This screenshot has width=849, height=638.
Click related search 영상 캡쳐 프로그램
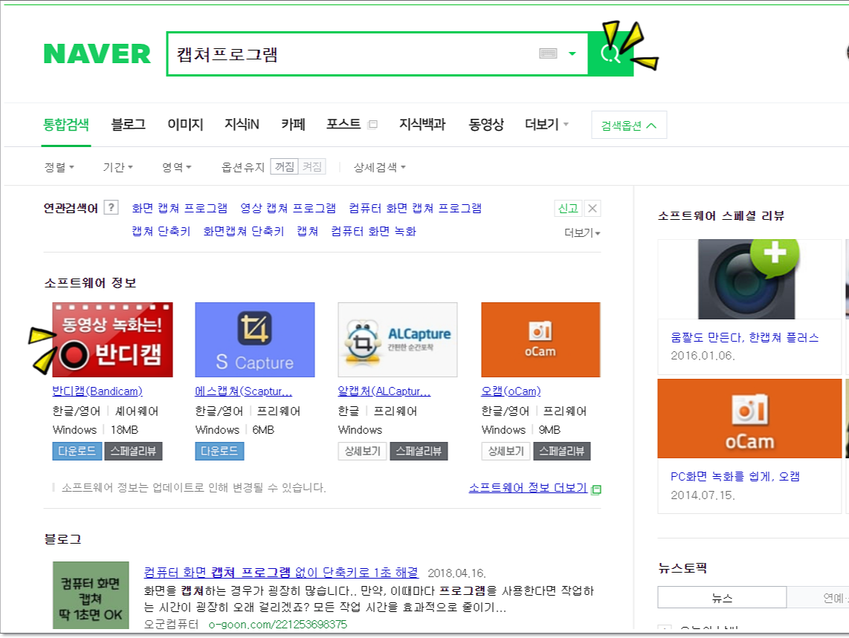[x=288, y=209]
